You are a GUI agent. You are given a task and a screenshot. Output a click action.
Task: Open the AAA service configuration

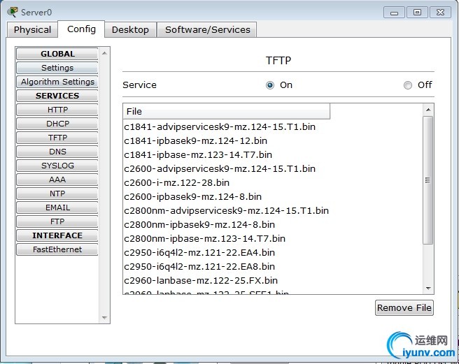coord(57,180)
